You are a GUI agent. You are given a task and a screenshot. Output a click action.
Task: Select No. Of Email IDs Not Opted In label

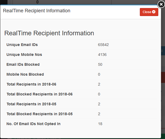tap(33, 124)
